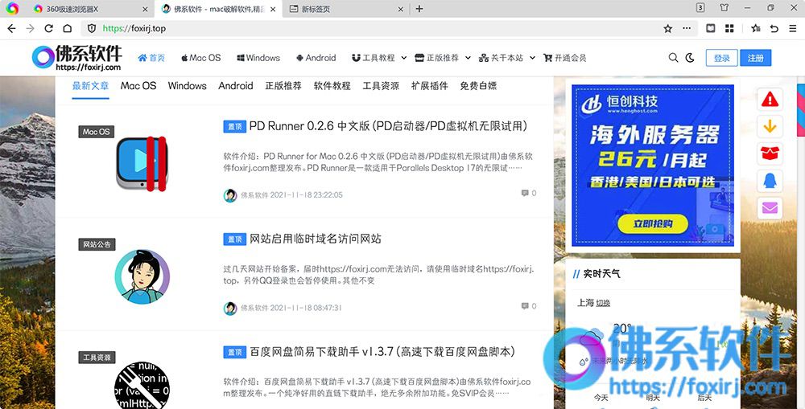
Task: Click the 恒创科技 海外服务器 banner ad
Action: click(653, 165)
